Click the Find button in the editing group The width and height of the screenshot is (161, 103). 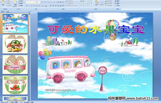click(117, 1)
